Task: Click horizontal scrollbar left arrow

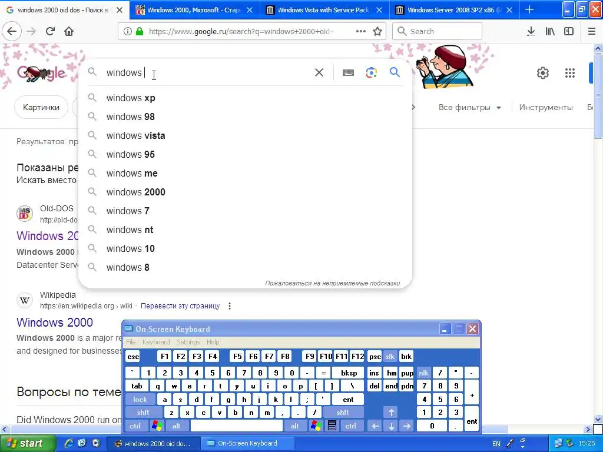Action: click(4, 429)
